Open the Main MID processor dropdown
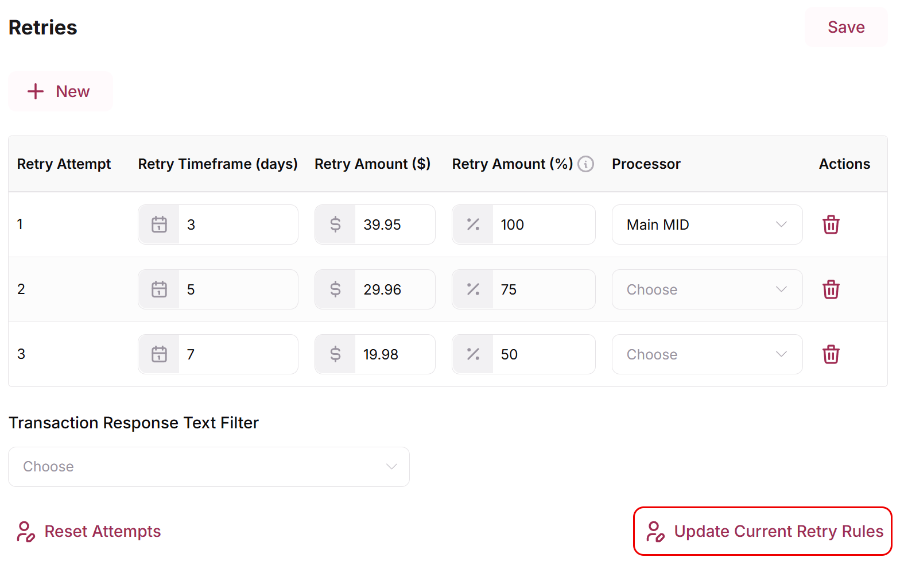 coord(707,225)
